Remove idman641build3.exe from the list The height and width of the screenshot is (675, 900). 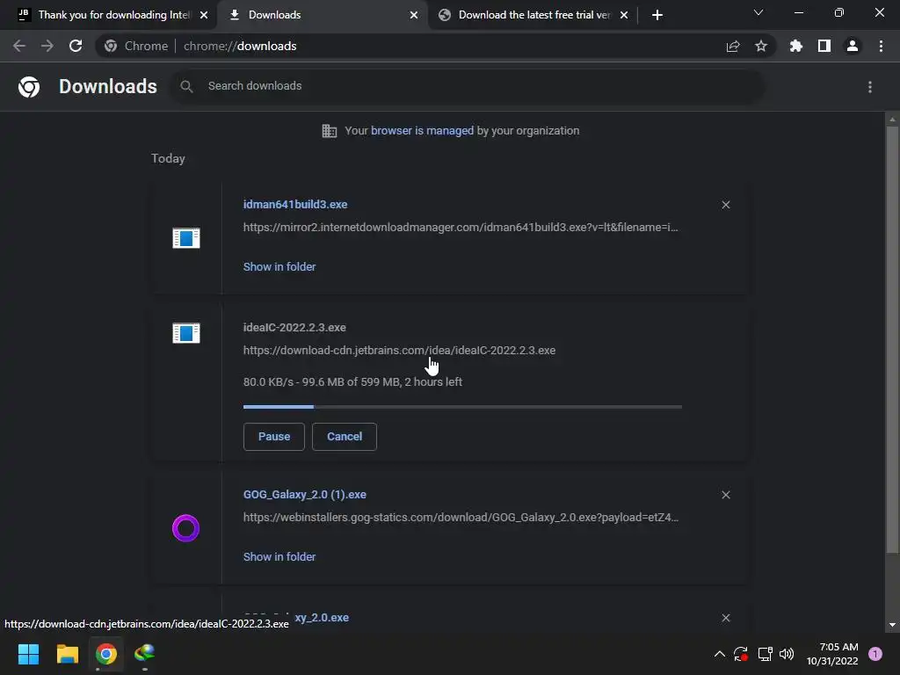coord(726,205)
